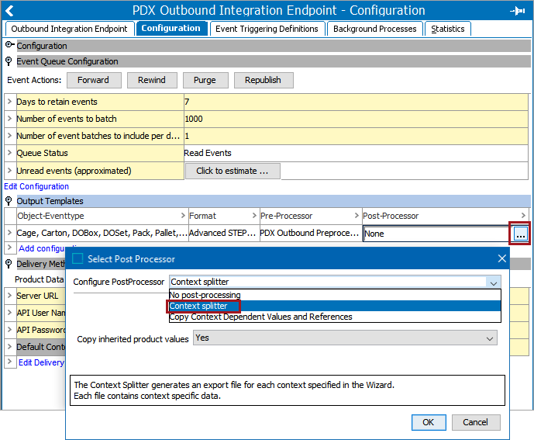534x440 pixels.
Task: Collapse the Output Templates section
Action: click(9, 201)
